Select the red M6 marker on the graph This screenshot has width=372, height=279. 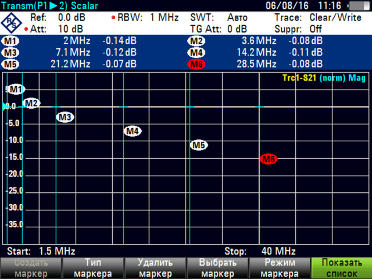[x=269, y=159]
